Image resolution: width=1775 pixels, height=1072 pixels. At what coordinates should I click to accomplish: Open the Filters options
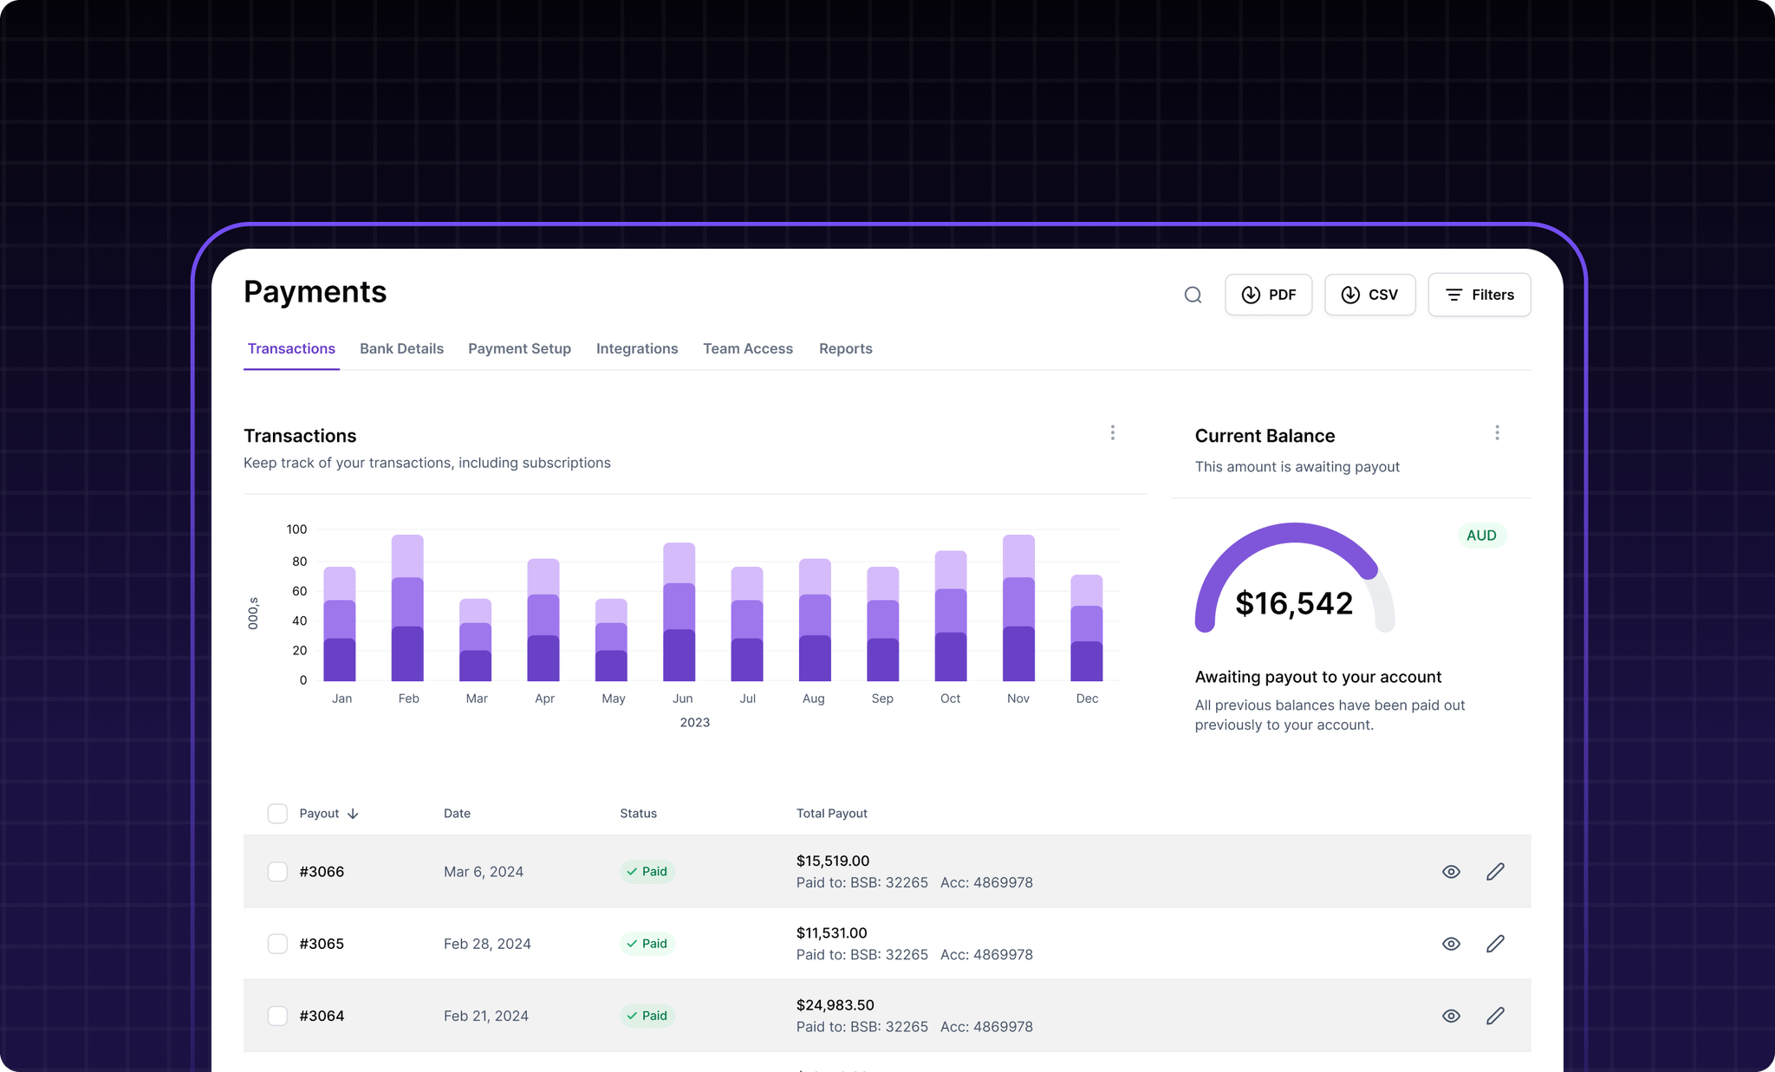[x=1479, y=296]
